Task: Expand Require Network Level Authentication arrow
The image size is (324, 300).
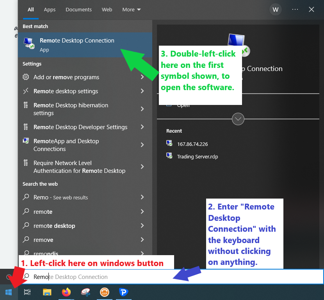Action: pyautogui.click(x=142, y=167)
